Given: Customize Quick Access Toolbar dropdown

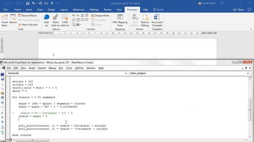Looking at the screenshot, I should [58, 3].
